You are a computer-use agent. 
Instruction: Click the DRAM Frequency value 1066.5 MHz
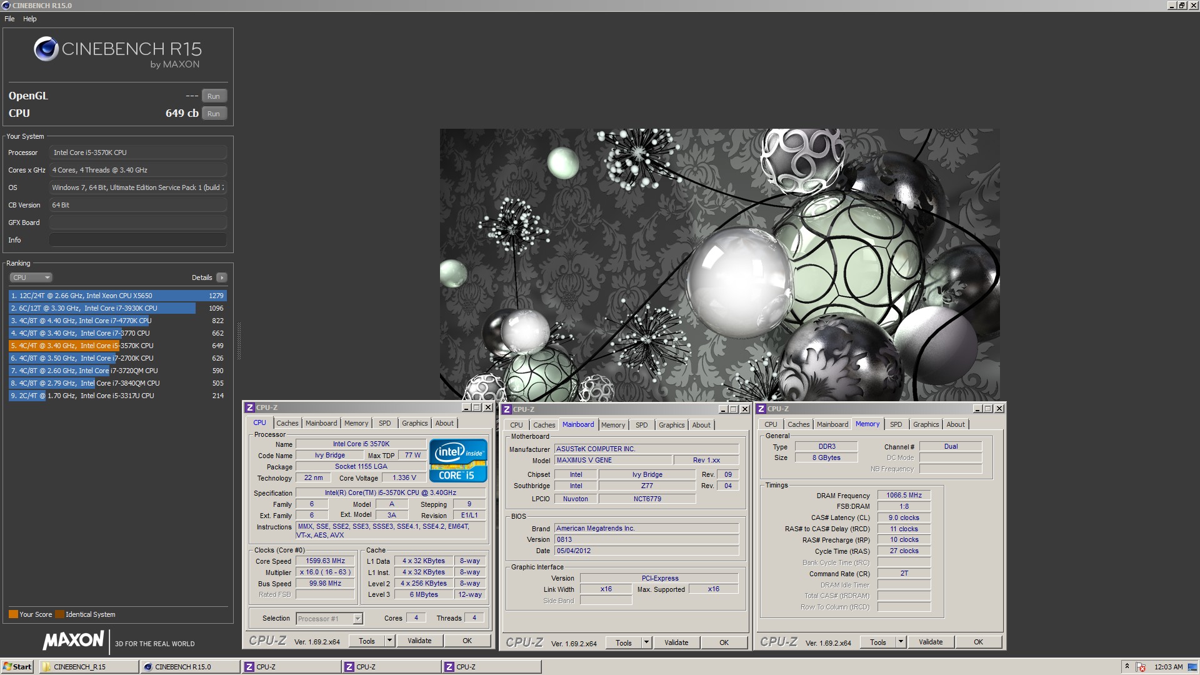pyautogui.click(x=904, y=495)
